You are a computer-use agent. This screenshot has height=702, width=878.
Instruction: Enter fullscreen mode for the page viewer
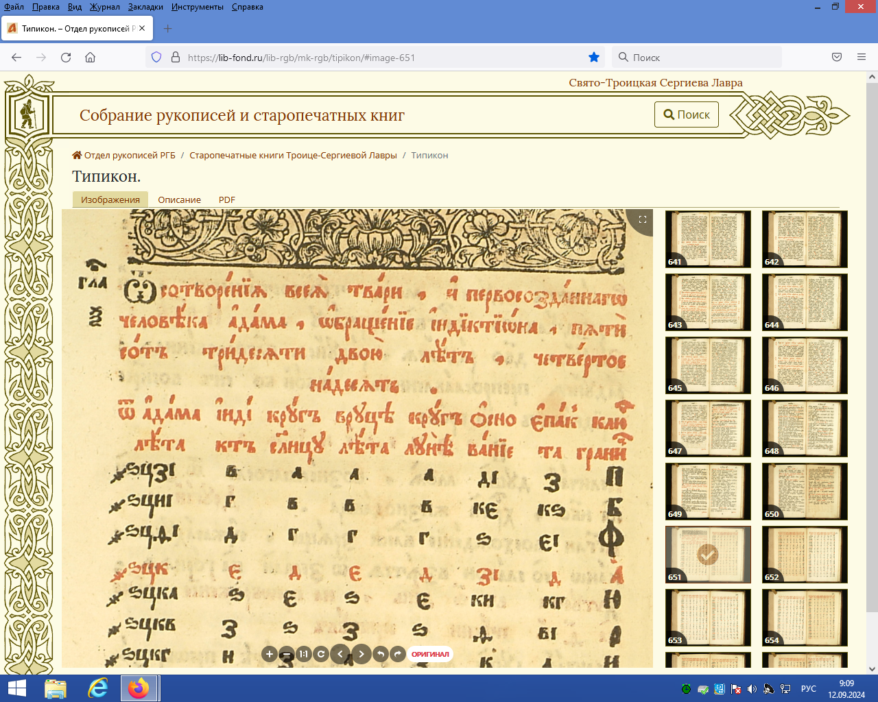pos(643,219)
